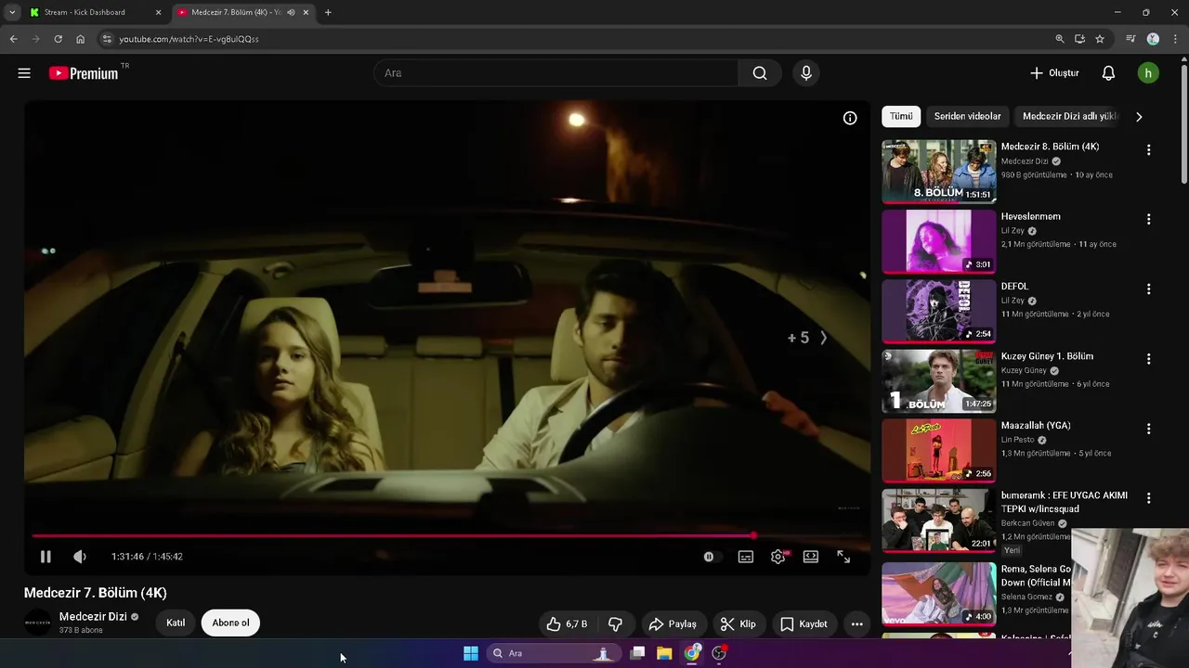
Task: Open Maazallah (YGA) thumbnail
Action: coord(939,450)
